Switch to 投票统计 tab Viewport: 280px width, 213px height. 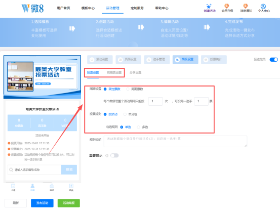pyautogui.click(x=214, y=59)
